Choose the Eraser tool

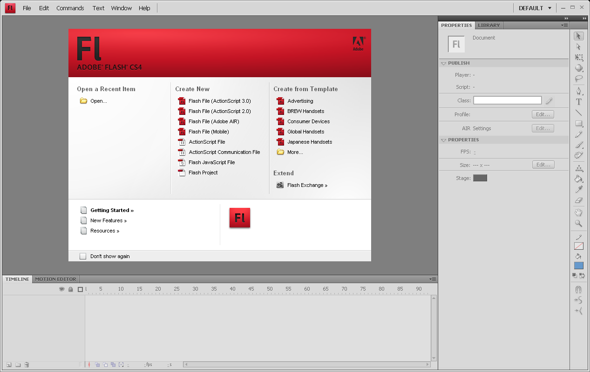(x=579, y=200)
